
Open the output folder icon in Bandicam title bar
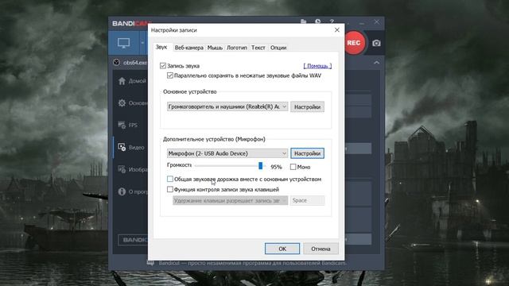click(x=304, y=21)
